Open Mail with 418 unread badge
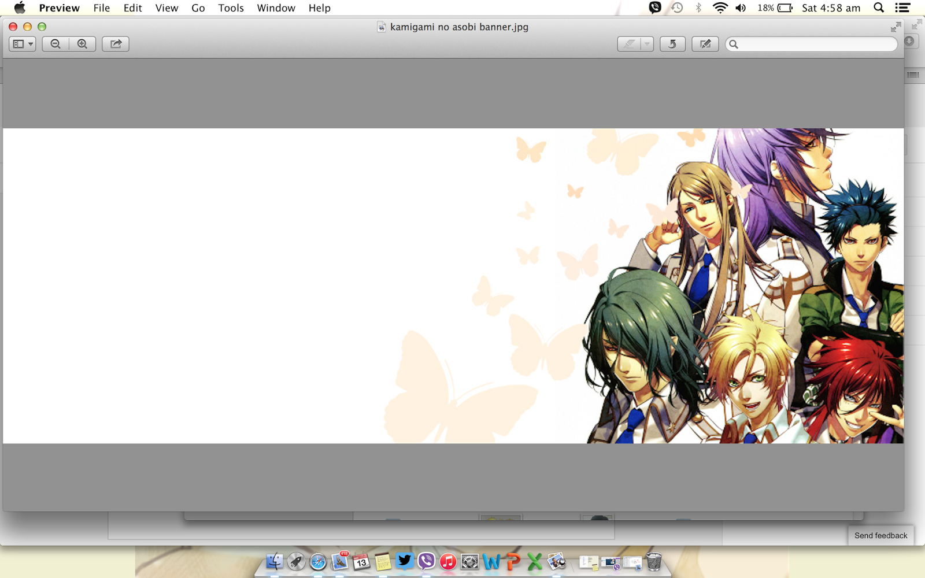Viewport: 925px width, 578px height. (x=340, y=561)
